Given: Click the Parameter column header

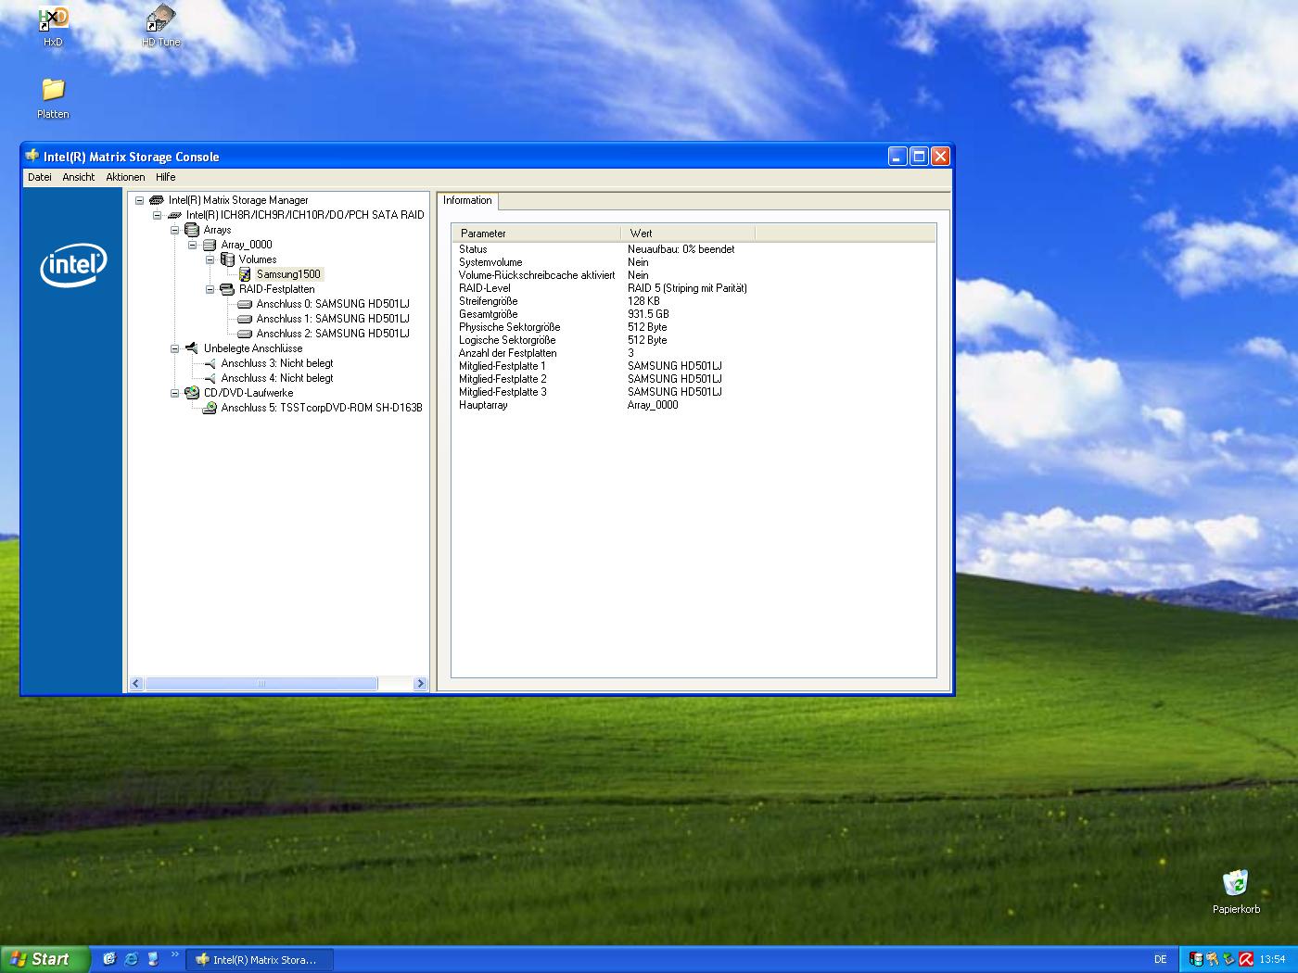Looking at the screenshot, I should [536, 234].
